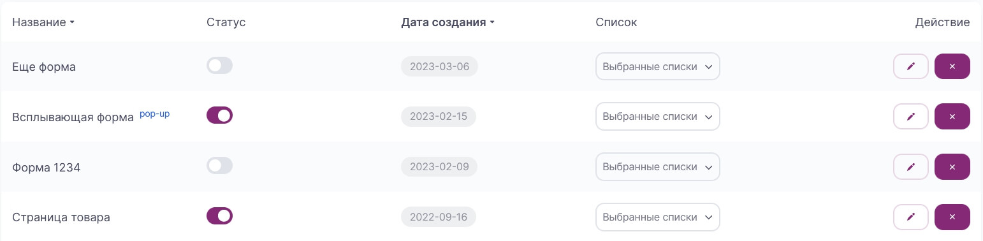Delete 'Форма 1234' with the X icon

952,166
